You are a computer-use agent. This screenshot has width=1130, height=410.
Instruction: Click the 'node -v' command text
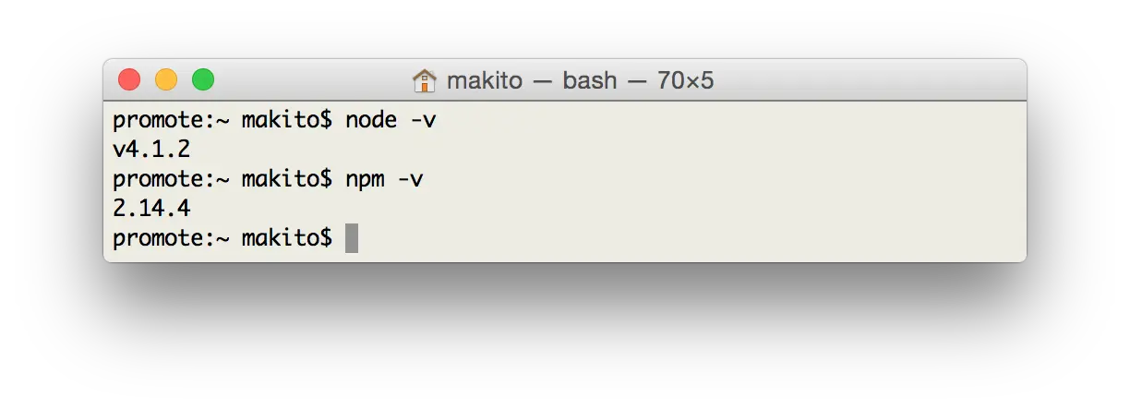point(391,121)
